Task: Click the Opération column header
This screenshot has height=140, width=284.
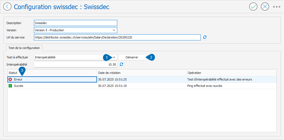Action: (x=231, y=73)
